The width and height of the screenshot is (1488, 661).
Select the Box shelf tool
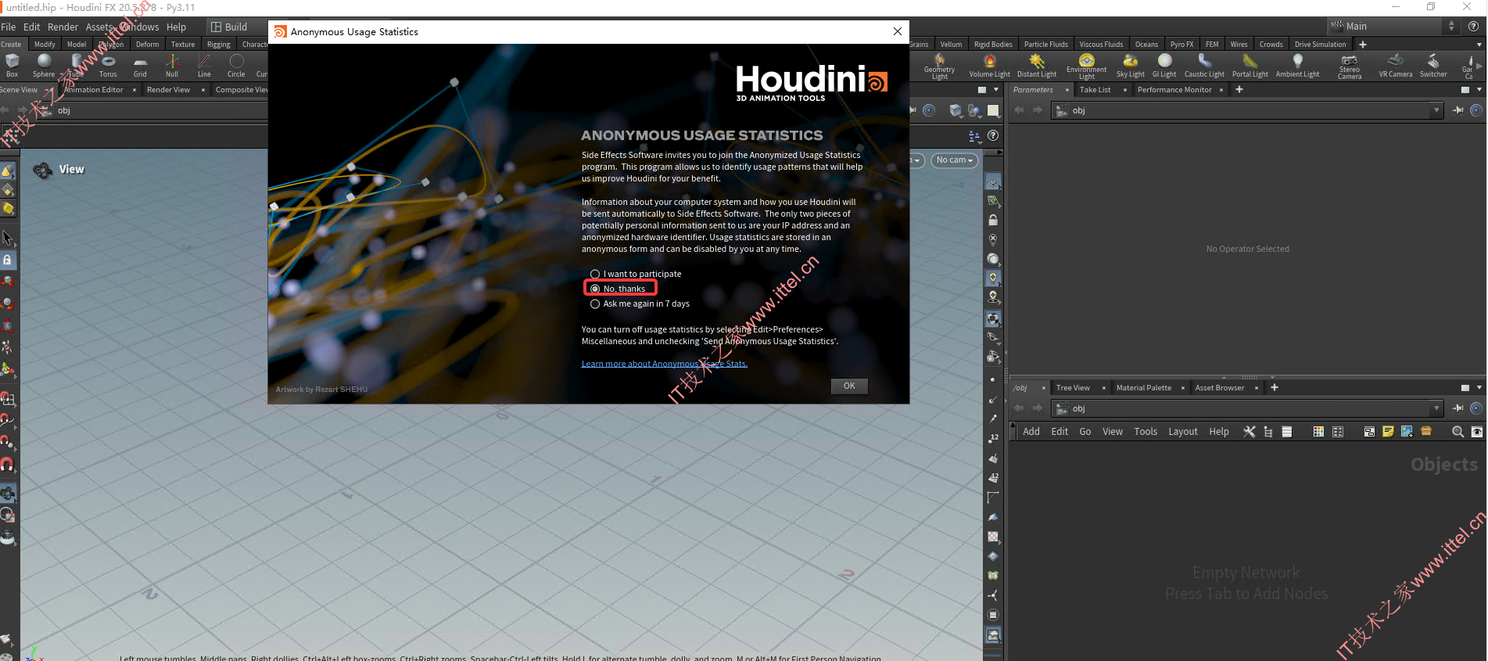click(12, 66)
